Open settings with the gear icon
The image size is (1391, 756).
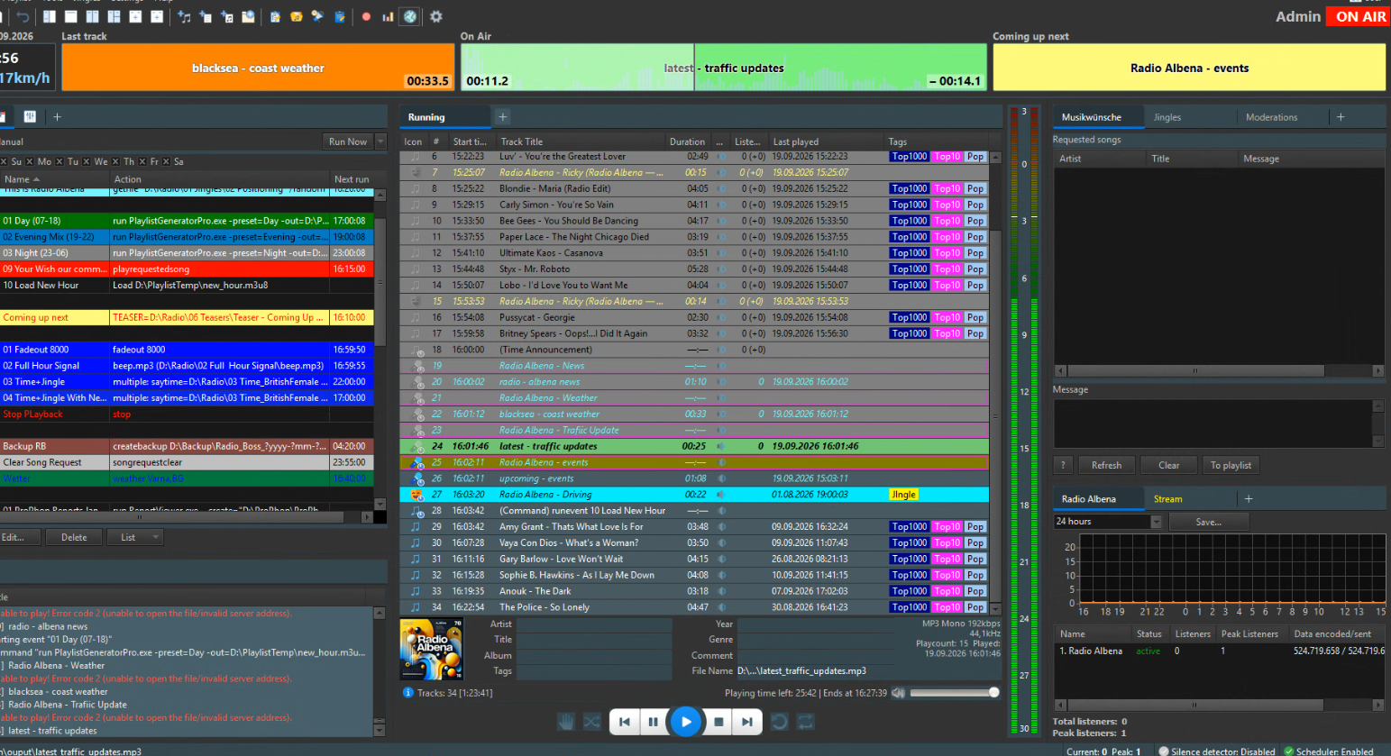pyautogui.click(x=436, y=16)
